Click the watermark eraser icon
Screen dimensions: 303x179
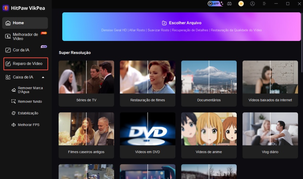[13, 90]
